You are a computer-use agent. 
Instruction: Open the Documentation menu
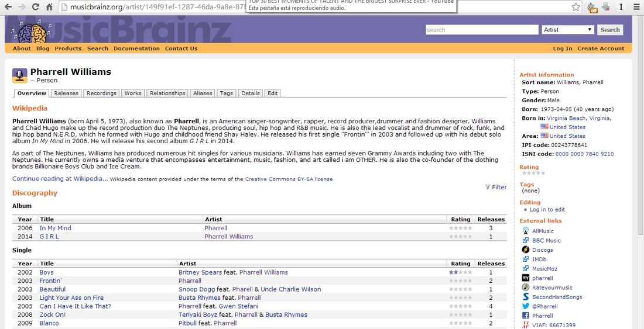coord(137,49)
